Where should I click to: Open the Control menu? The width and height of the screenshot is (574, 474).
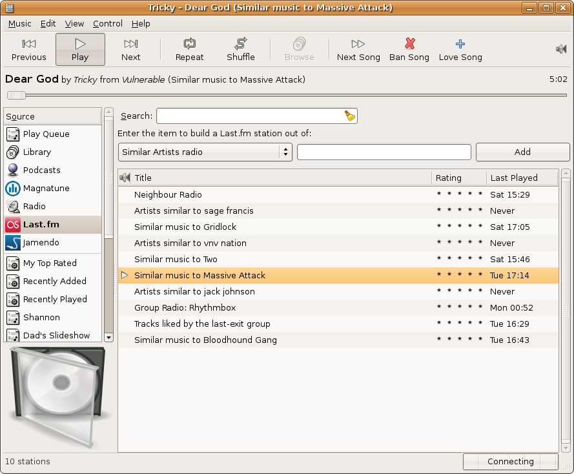coord(108,24)
